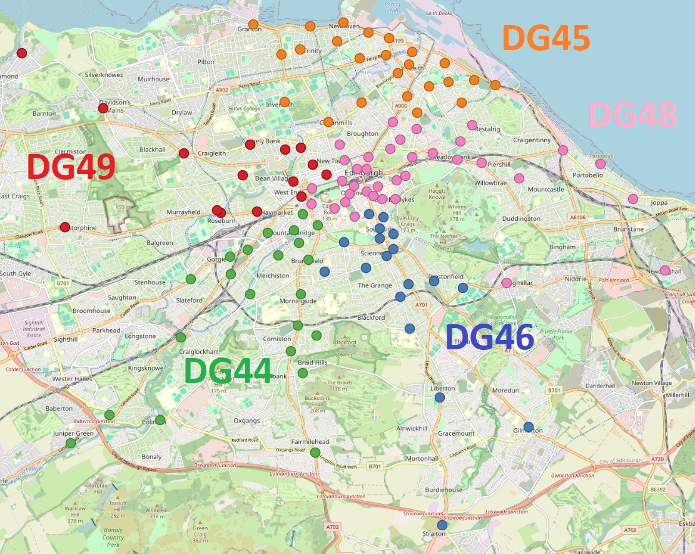Click the green marker at Juniper Green
This screenshot has height=554, width=695.
click(x=71, y=443)
